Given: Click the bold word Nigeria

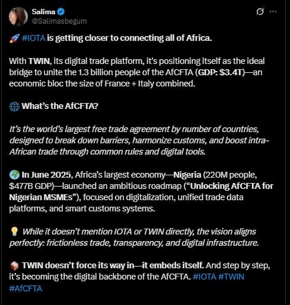Looking at the screenshot, I should [x=187, y=175].
